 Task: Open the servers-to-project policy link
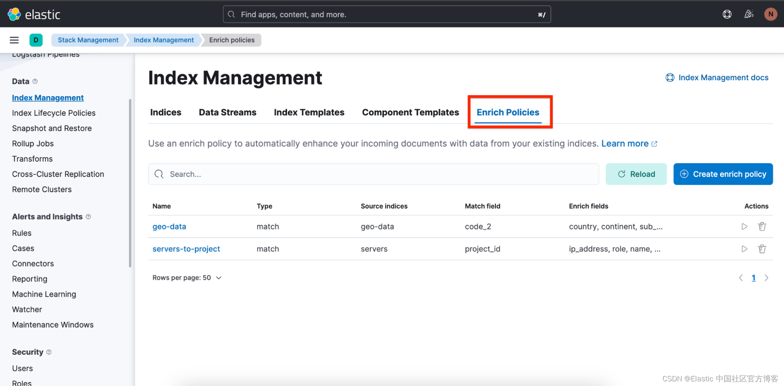tap(186, 249)
